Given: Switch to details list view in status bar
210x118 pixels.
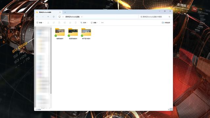Looking at the screenshot, I should point(169,109).
